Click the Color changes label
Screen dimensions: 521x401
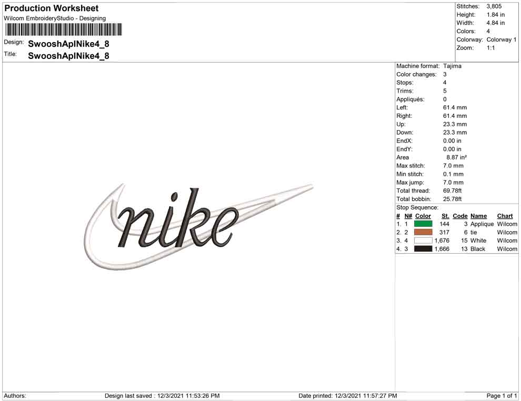[x=416, y=74]
